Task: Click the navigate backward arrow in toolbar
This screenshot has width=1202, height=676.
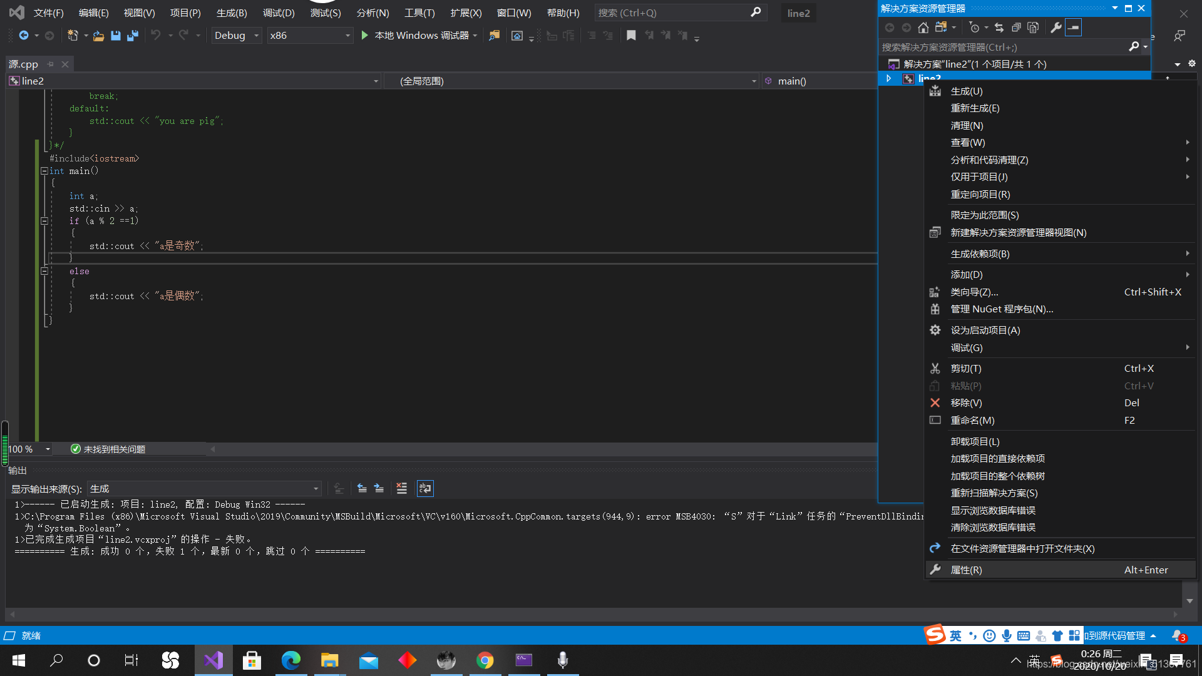Action: [x=24, y=36]
